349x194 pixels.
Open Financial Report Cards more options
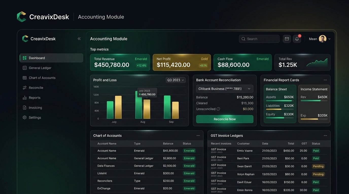325,80
